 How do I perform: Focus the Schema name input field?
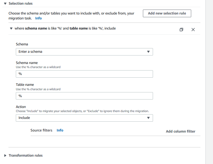click(84, 74)
